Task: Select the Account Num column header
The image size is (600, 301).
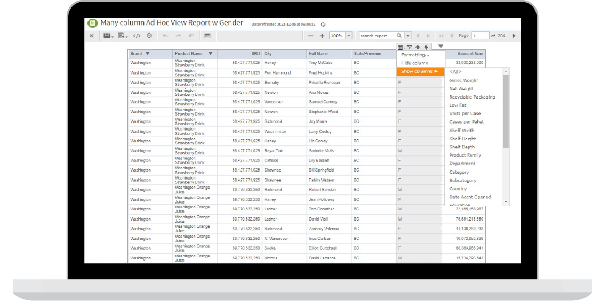Action: [465, 54]
